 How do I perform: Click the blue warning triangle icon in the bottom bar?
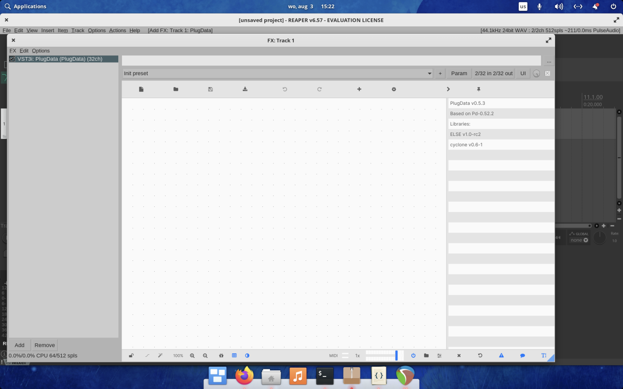[502, 356]
